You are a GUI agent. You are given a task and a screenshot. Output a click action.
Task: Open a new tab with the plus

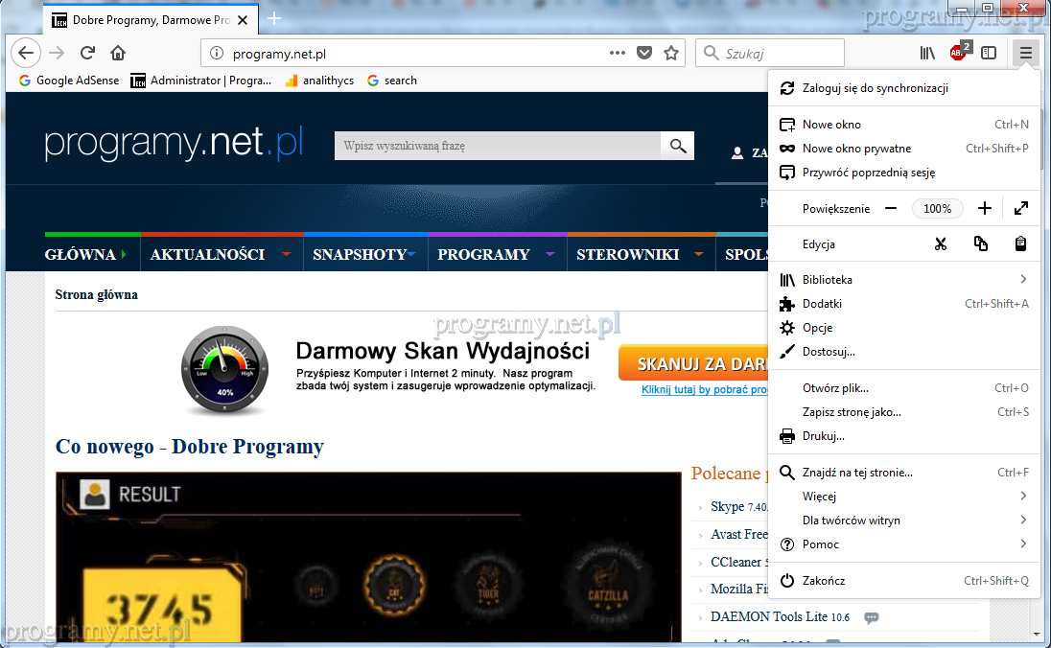(x=274, y=19)
